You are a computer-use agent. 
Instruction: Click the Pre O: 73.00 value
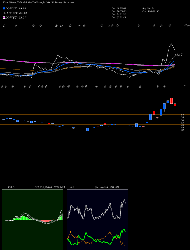coord(119,8)
